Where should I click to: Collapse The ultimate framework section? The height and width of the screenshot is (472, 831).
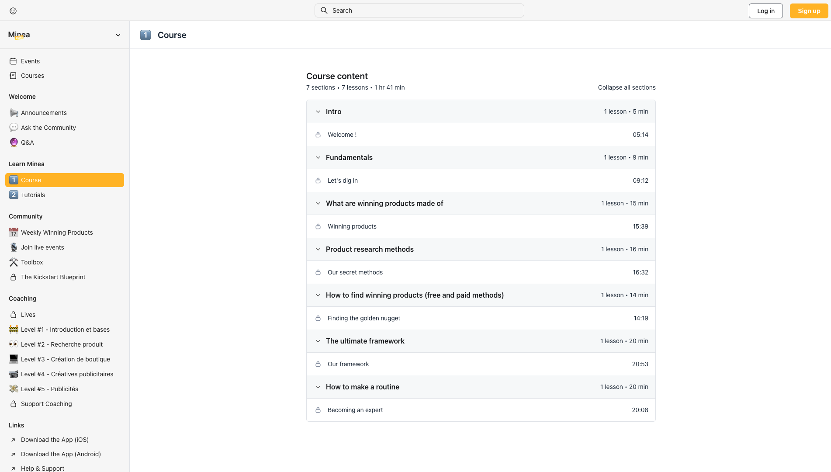coord(318,341)
